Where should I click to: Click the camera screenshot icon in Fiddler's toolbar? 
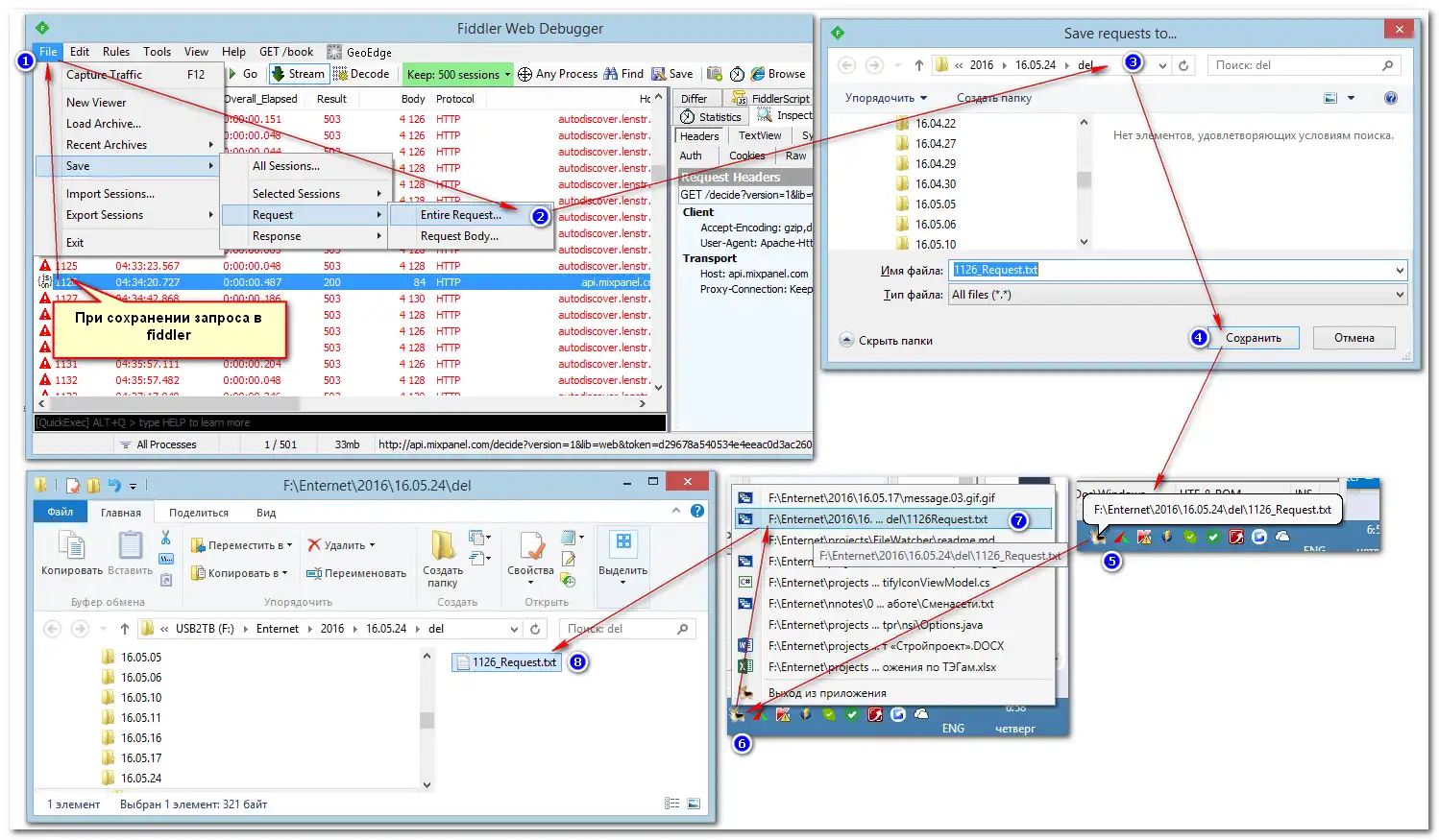click(714, 74)
